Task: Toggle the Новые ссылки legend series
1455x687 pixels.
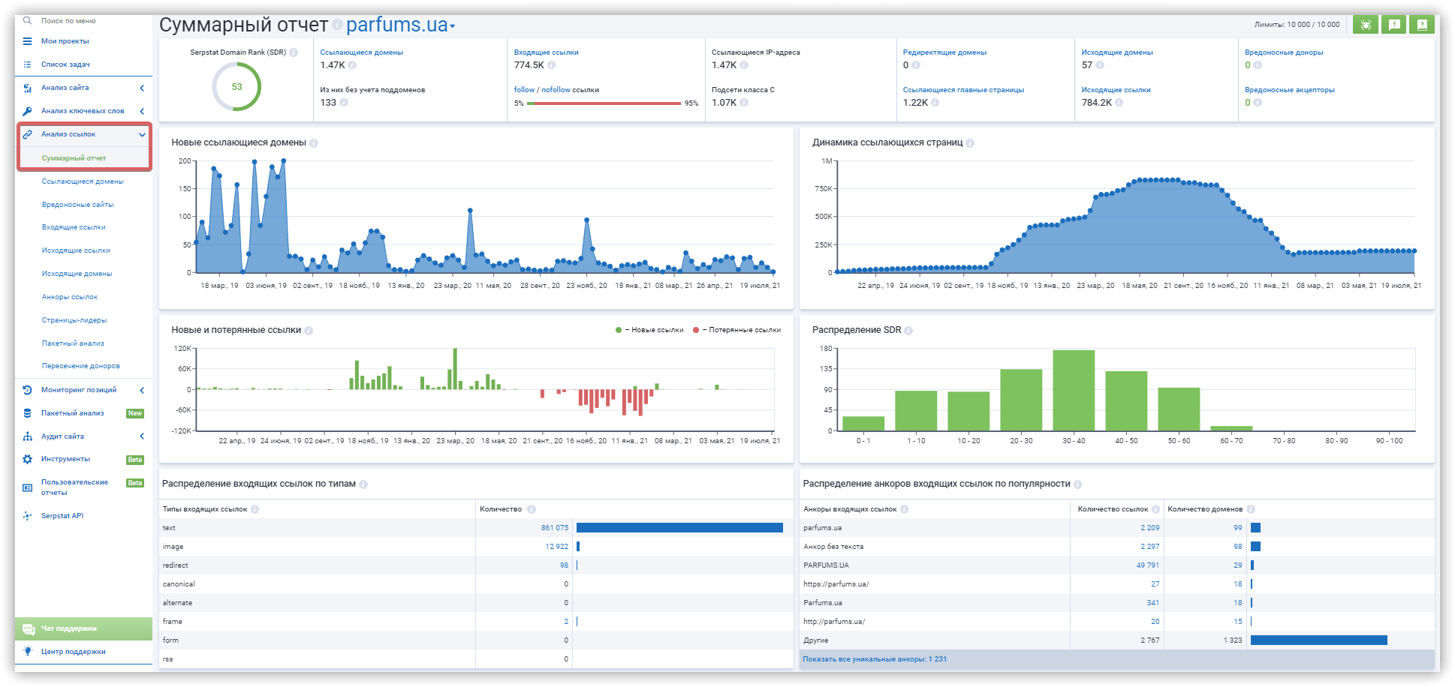Action: point(649,330)
